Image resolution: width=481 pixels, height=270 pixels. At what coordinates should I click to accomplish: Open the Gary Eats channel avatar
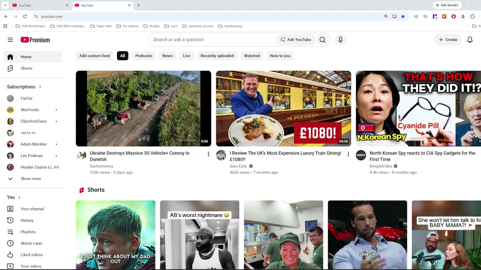point(221,155)
